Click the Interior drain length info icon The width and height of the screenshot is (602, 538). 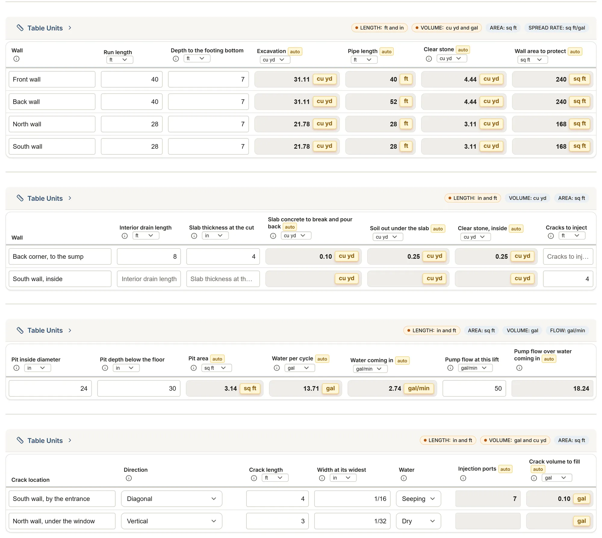coord(125,236)
